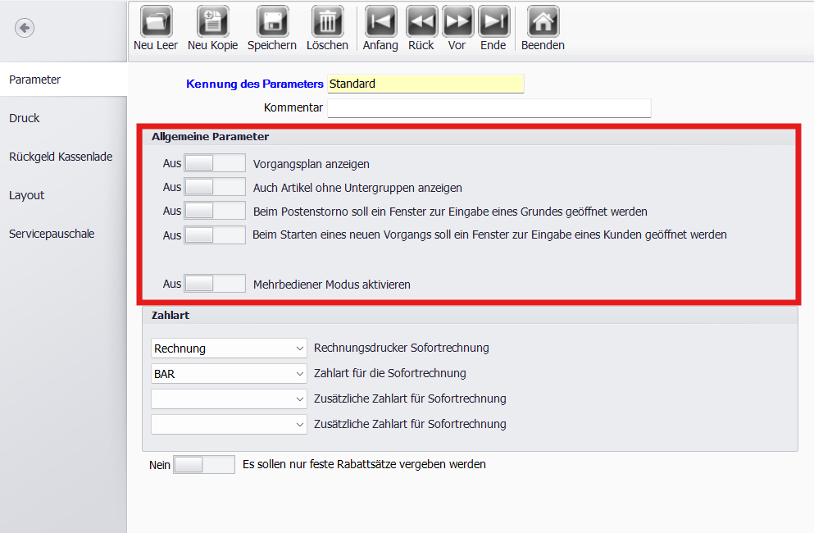Image resolution: width=814 pixels, height=533 pixels.
Task: Advance to next record with Vor
Action: (x=457, y=21)
